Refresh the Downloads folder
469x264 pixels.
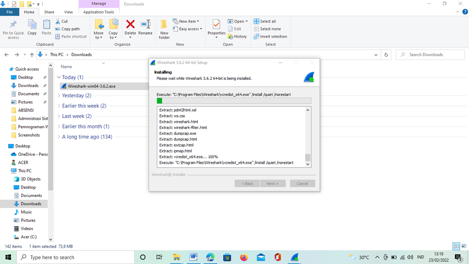click(x=386, y=54)
